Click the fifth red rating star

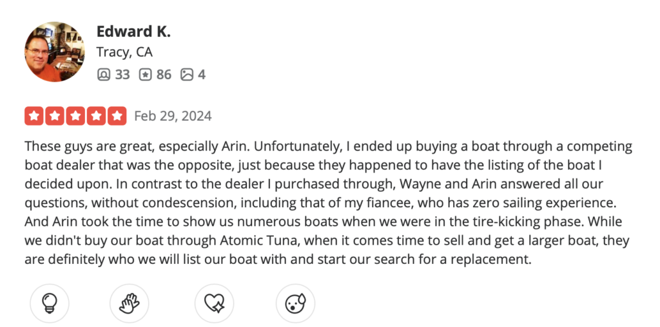point(117,117)
